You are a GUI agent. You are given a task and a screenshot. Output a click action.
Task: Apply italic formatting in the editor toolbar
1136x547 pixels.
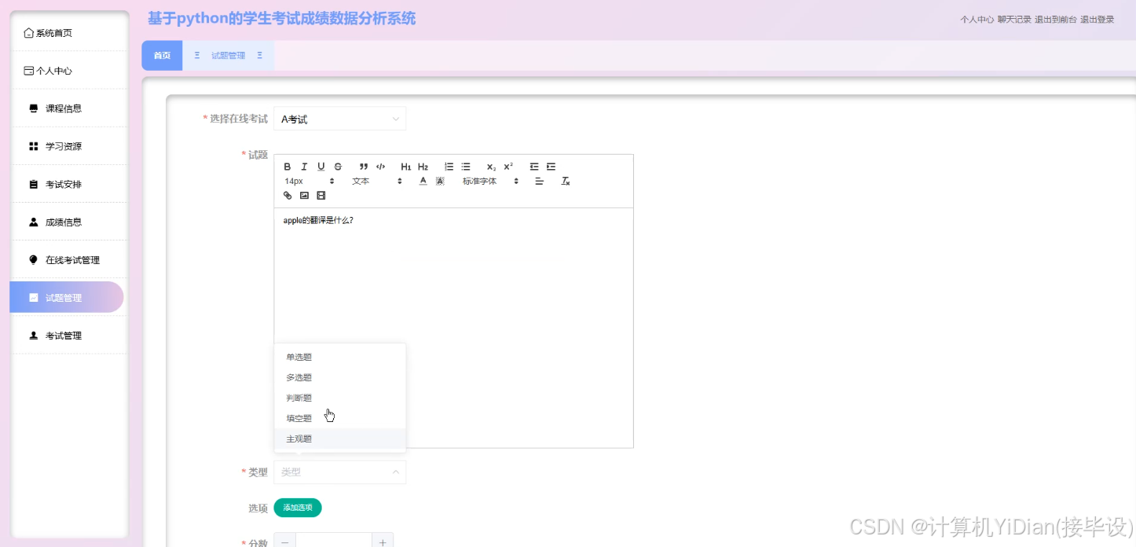pos(304,166)
